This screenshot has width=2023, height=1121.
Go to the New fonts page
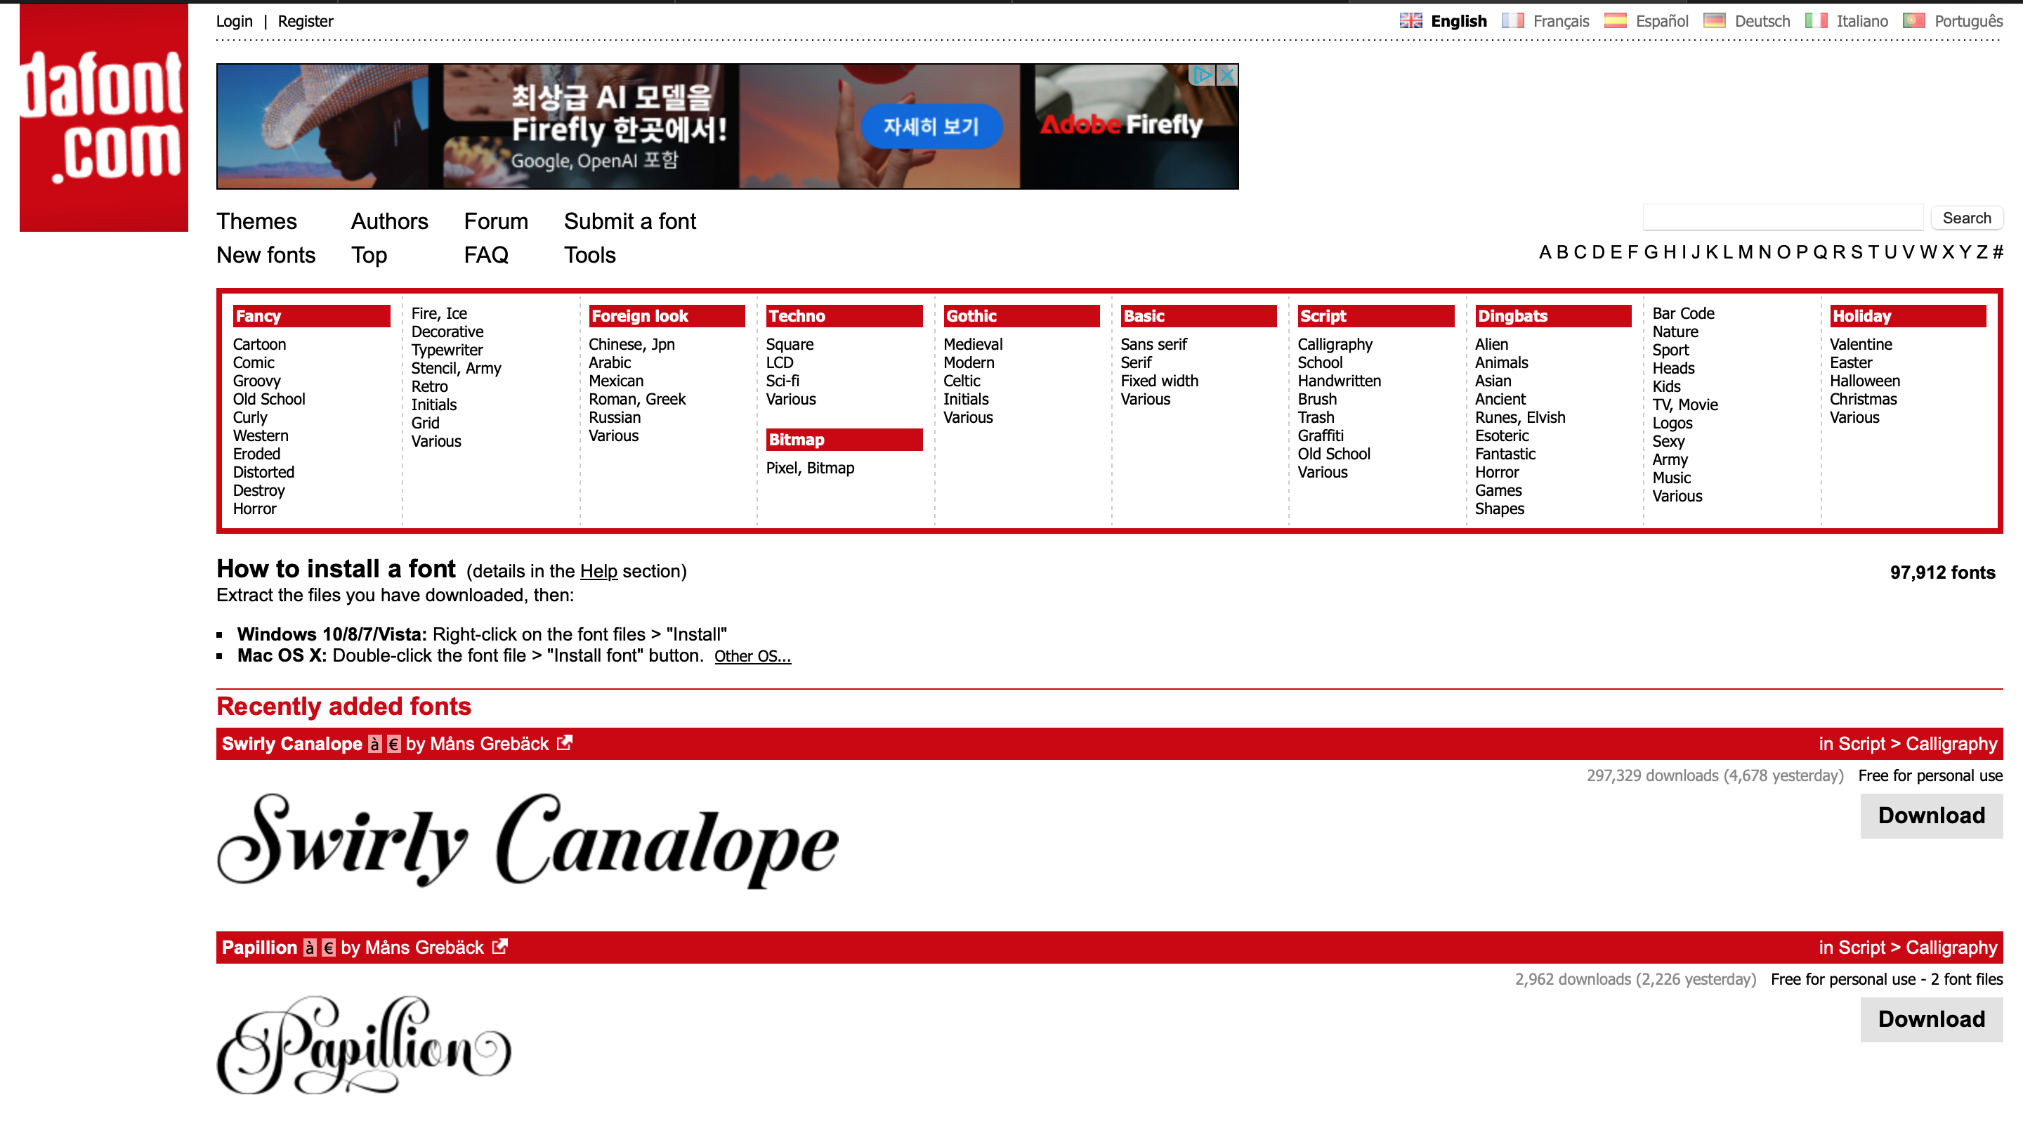pyautogui.click(x=266, y=255)
